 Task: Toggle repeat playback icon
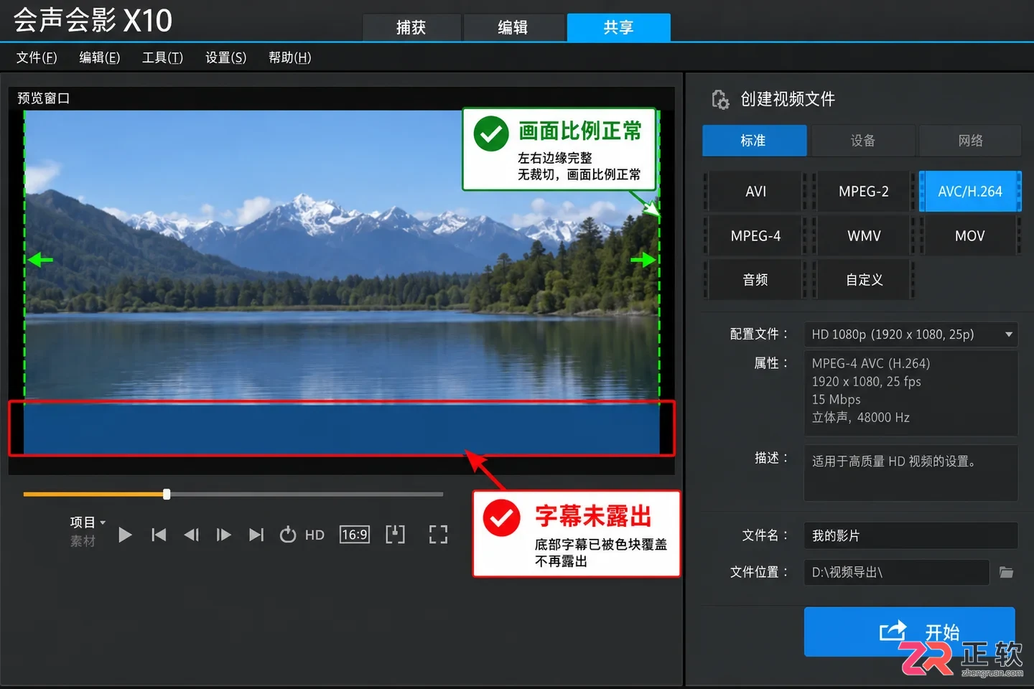(x=288, y=535)
